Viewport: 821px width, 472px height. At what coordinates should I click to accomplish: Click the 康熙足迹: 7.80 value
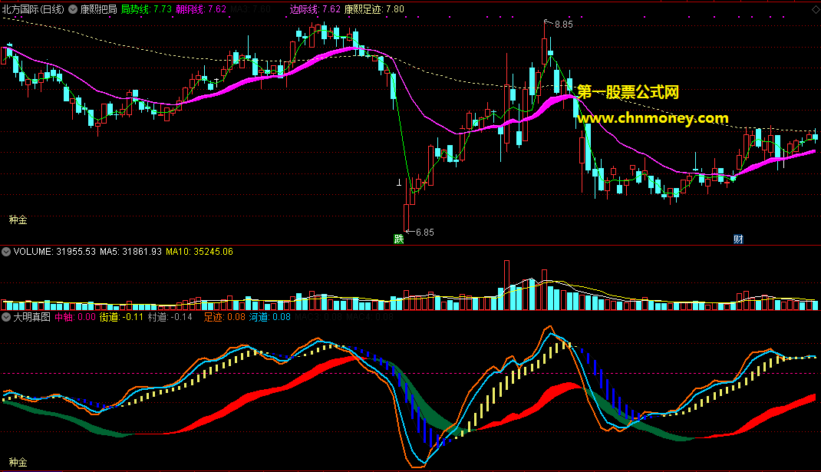pyautogui.click(x=374, y=9)
